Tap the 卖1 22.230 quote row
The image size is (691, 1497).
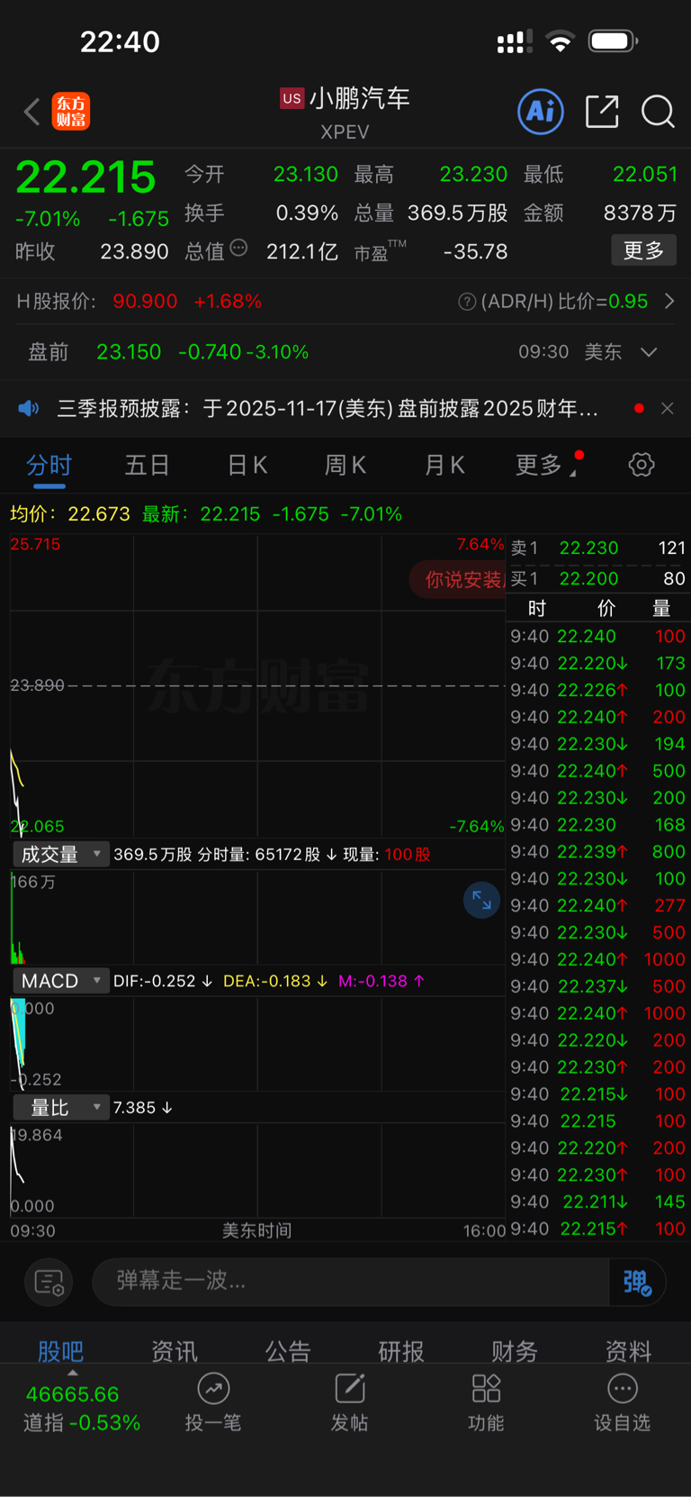598,548
